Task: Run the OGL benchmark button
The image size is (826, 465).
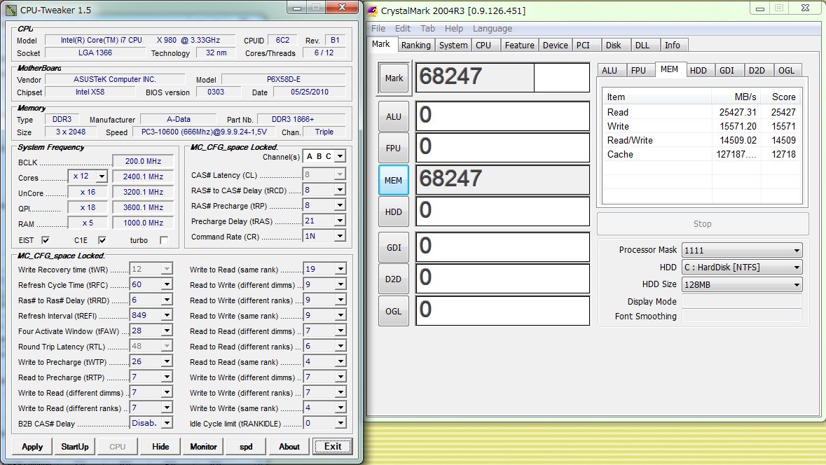Action: point(394,311)
